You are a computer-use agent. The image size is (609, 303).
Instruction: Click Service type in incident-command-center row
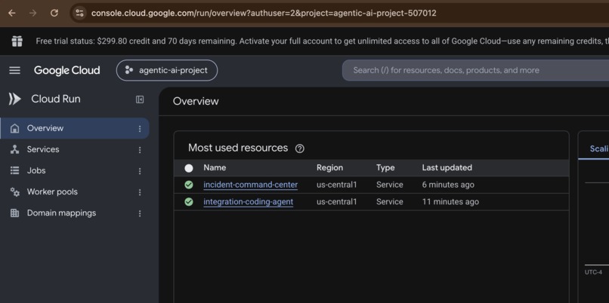[x=390, y=185]
